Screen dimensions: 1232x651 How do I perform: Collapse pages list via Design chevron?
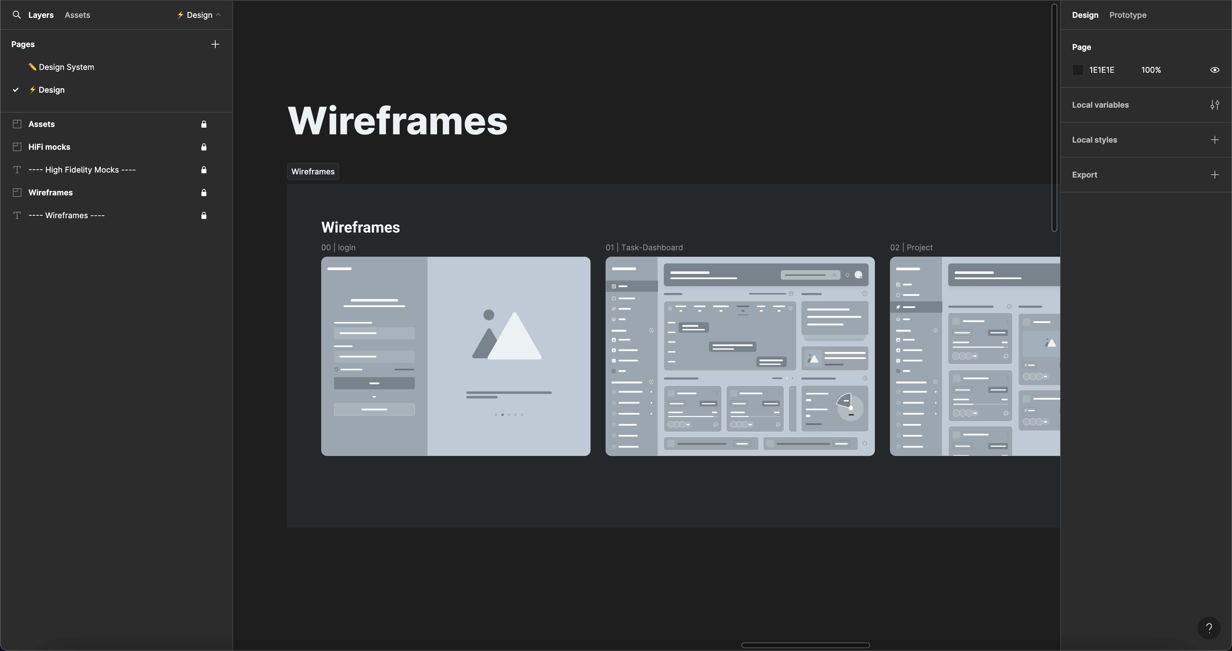[x=219, y=15]
